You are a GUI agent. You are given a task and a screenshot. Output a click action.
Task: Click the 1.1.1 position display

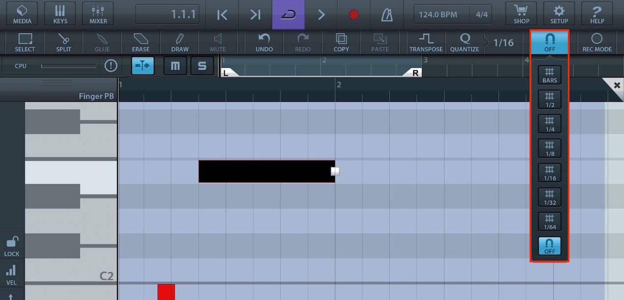[x=168, y=15]
